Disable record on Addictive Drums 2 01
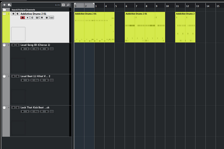Image resolution: width=224 pixels, height=149 pixels. (x=23, y=18)
